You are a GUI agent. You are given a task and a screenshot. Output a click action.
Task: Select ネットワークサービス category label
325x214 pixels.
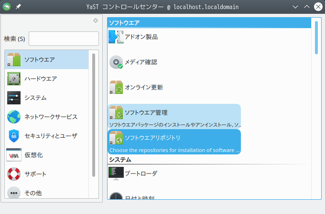[x=51, y=117]
